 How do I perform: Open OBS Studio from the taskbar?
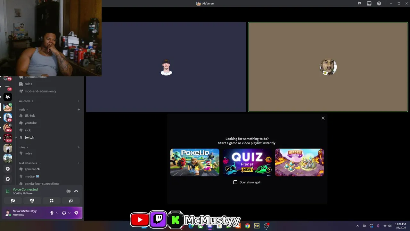pos(266,226)
